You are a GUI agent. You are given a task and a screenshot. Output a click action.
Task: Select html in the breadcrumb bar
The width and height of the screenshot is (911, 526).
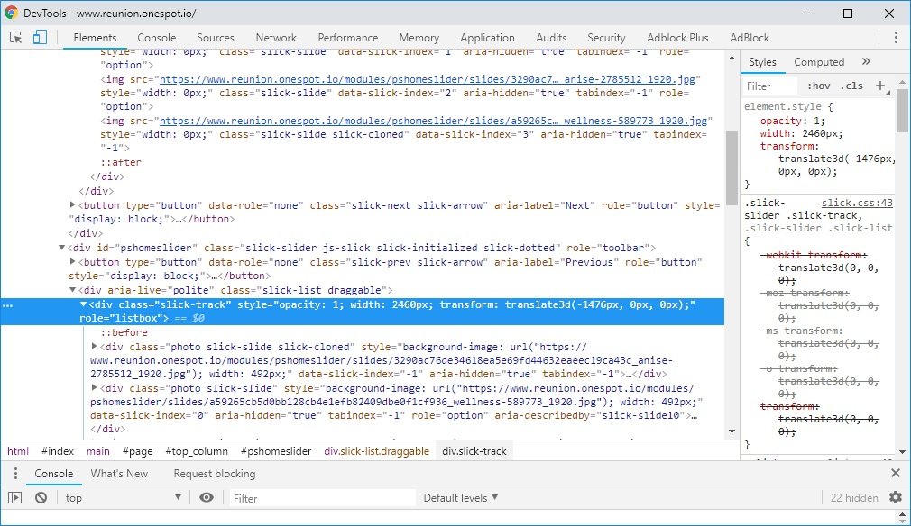tap(18, 451)
